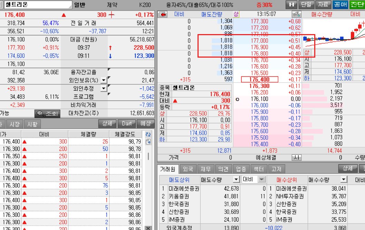Click the 매수잔량 column header
Image resolution: width=365 pixels, height=230 pixels.
point(322,14)
